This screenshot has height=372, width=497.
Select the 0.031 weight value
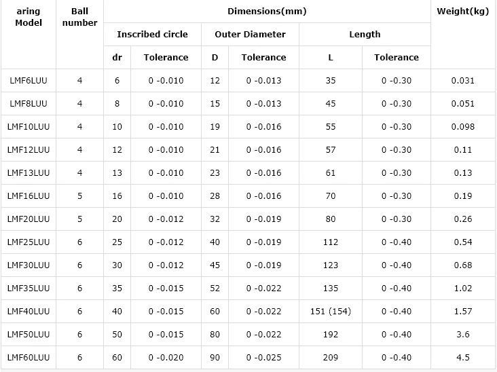click(x=462, y=81)
